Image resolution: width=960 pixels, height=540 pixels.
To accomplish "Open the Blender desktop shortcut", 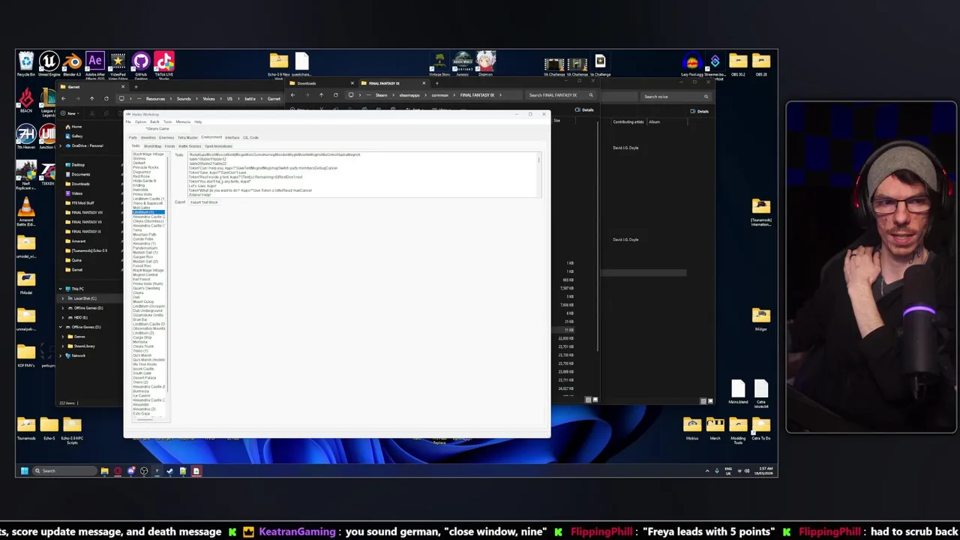I will [72, 64].
